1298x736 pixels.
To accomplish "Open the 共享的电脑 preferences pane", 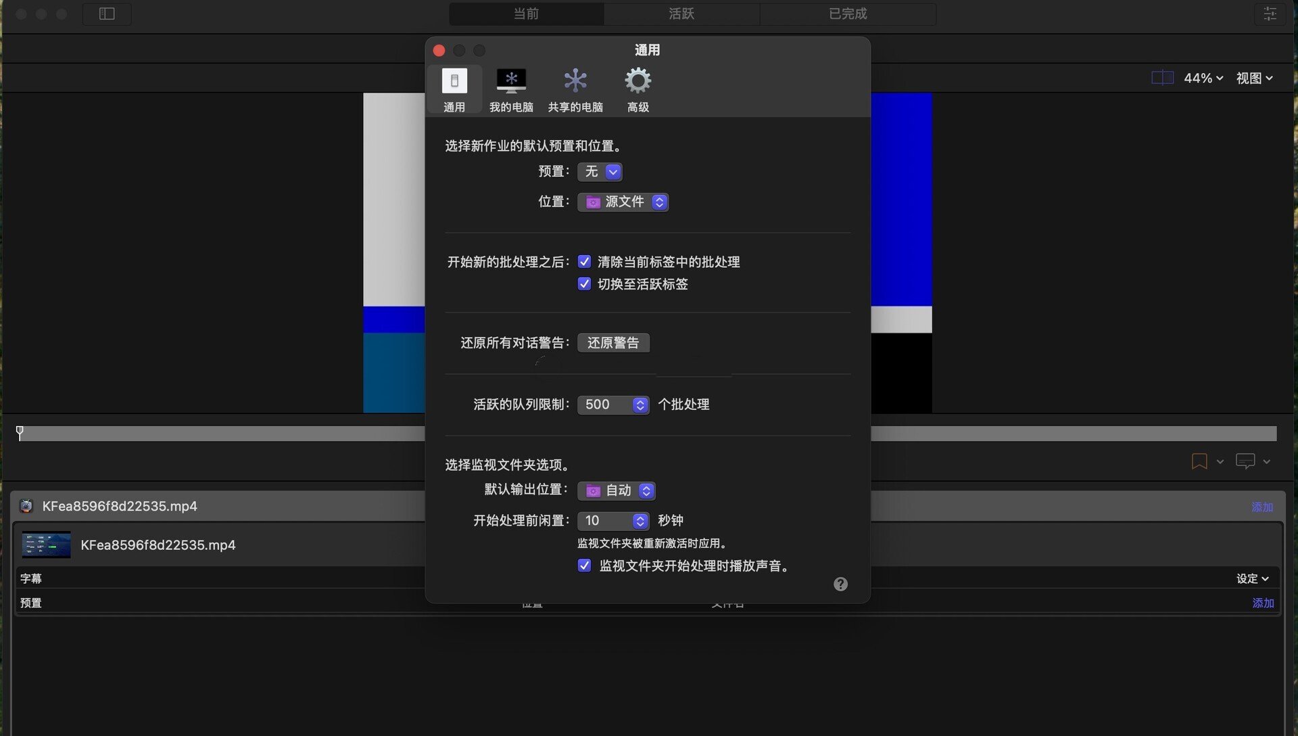I will pyautogui.click(x=575, y=89).
